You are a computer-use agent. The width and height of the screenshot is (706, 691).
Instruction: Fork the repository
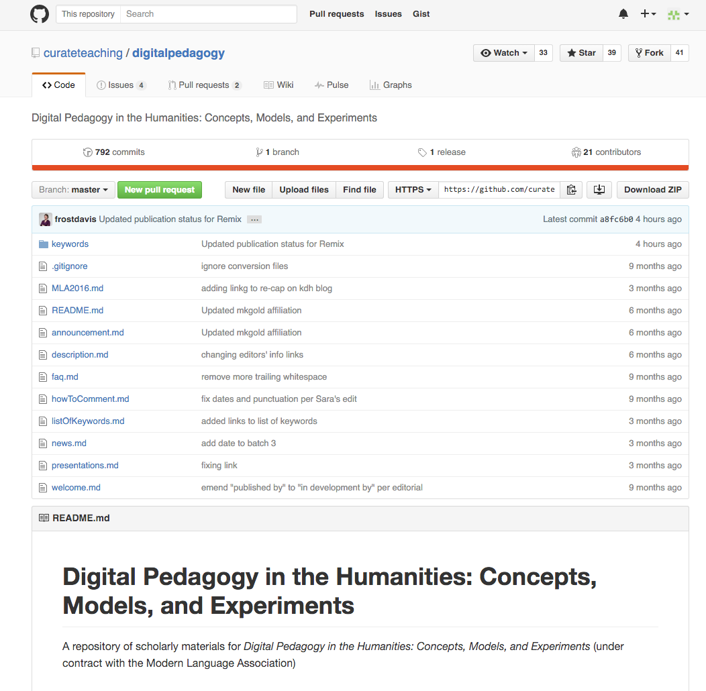tap(649, 53)
